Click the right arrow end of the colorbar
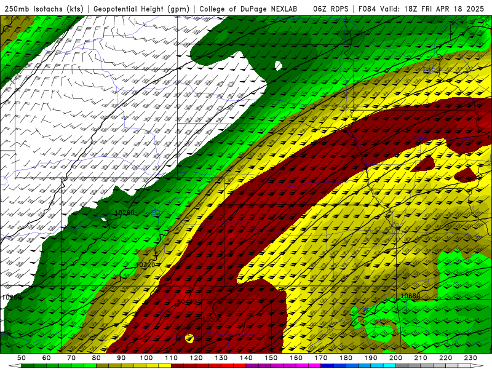Image resolution: width=492 pixels, height=369 pixels. pyautogui.click(x=477, y=366)
